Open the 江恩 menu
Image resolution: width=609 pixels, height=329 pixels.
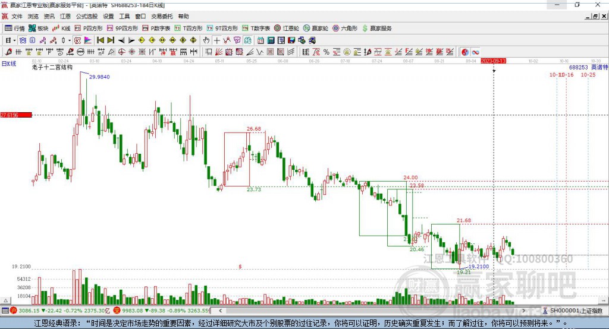tap(65, 16)
